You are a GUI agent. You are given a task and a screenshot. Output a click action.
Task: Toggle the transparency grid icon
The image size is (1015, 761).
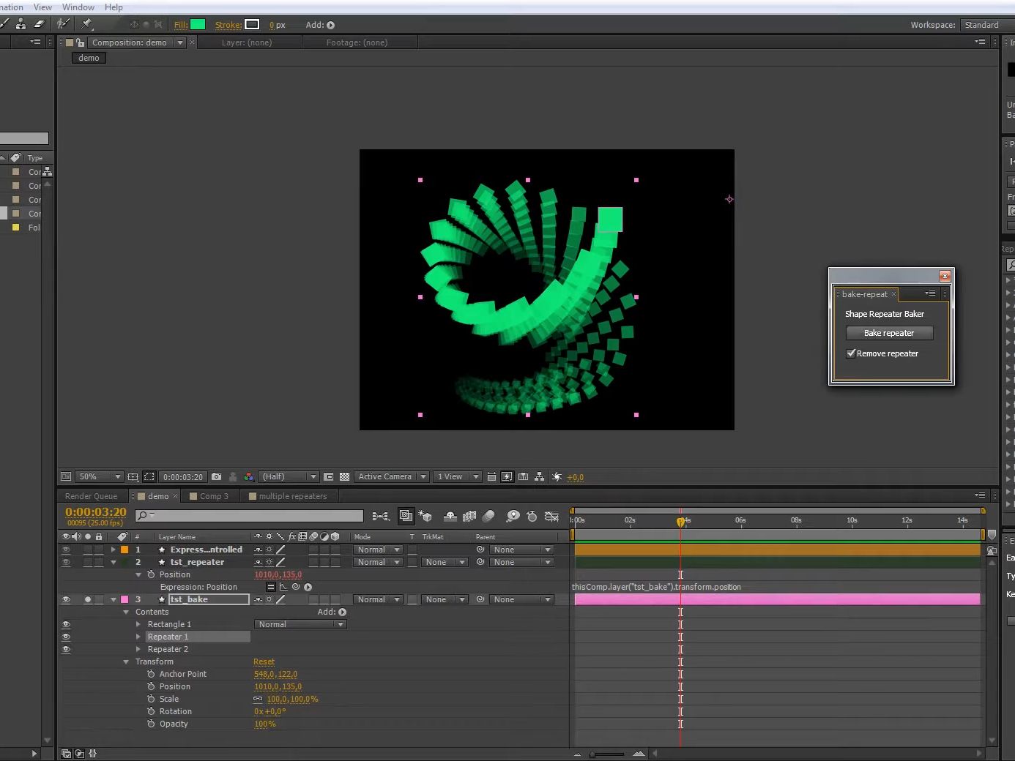click(x=344, y=477)
